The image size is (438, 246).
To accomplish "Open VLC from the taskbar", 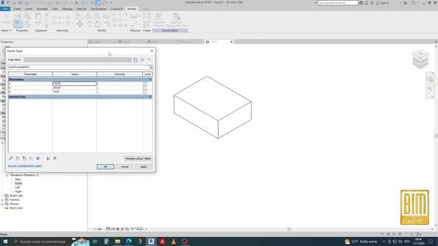I will (173, 241).
